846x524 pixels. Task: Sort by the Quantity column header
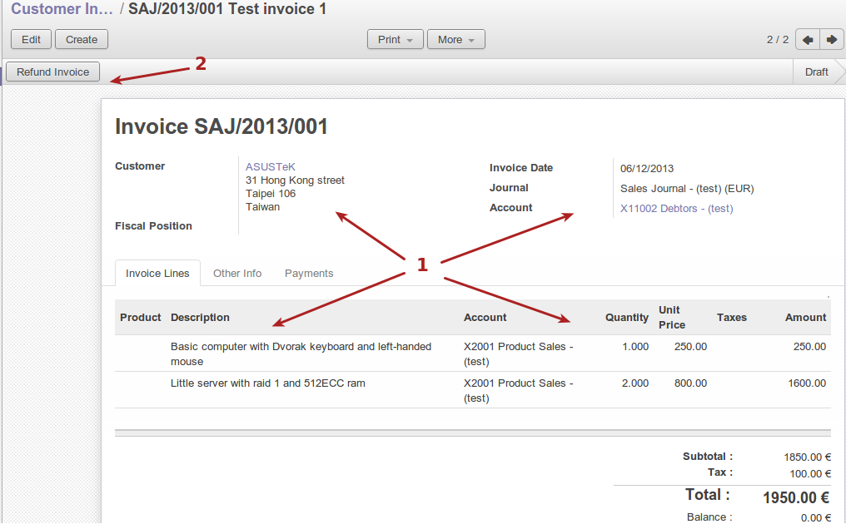point(626,317)
